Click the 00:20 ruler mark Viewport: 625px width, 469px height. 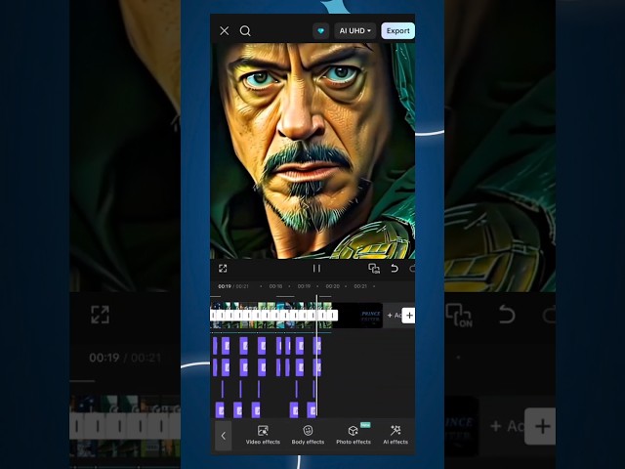coord(332,286)
